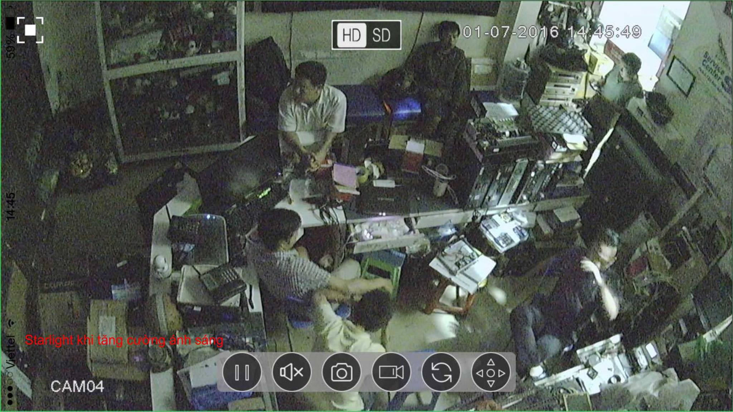Switch stream quality to HD
This screenshot has height=412, width=733.
coord(351,35)
